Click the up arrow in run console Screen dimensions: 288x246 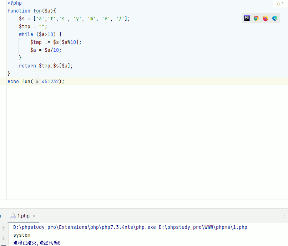pos(4,229)
